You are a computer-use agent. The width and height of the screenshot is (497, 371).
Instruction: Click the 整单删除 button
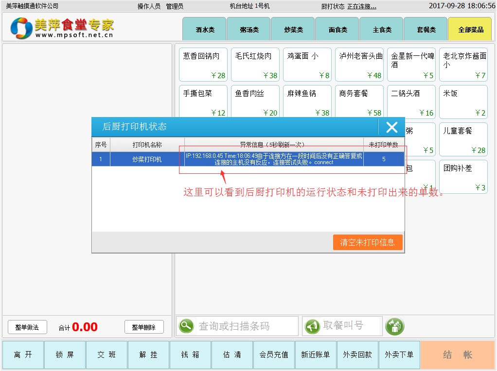click(144, 327)
